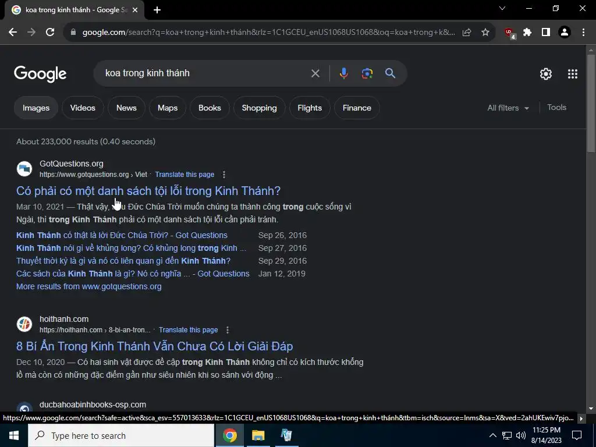Screen dimensions: 596x447
Task: Open Google quick settings gear
Action: coord(546,74)
